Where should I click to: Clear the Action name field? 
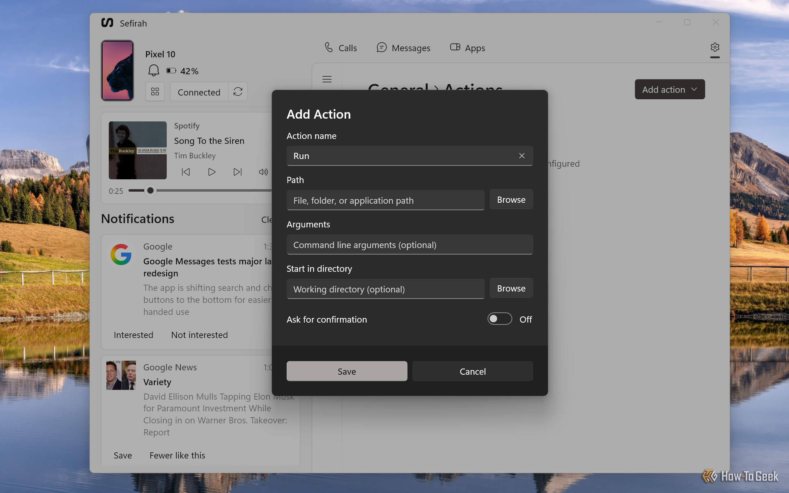pyautogui.click(x=522, y=156)
